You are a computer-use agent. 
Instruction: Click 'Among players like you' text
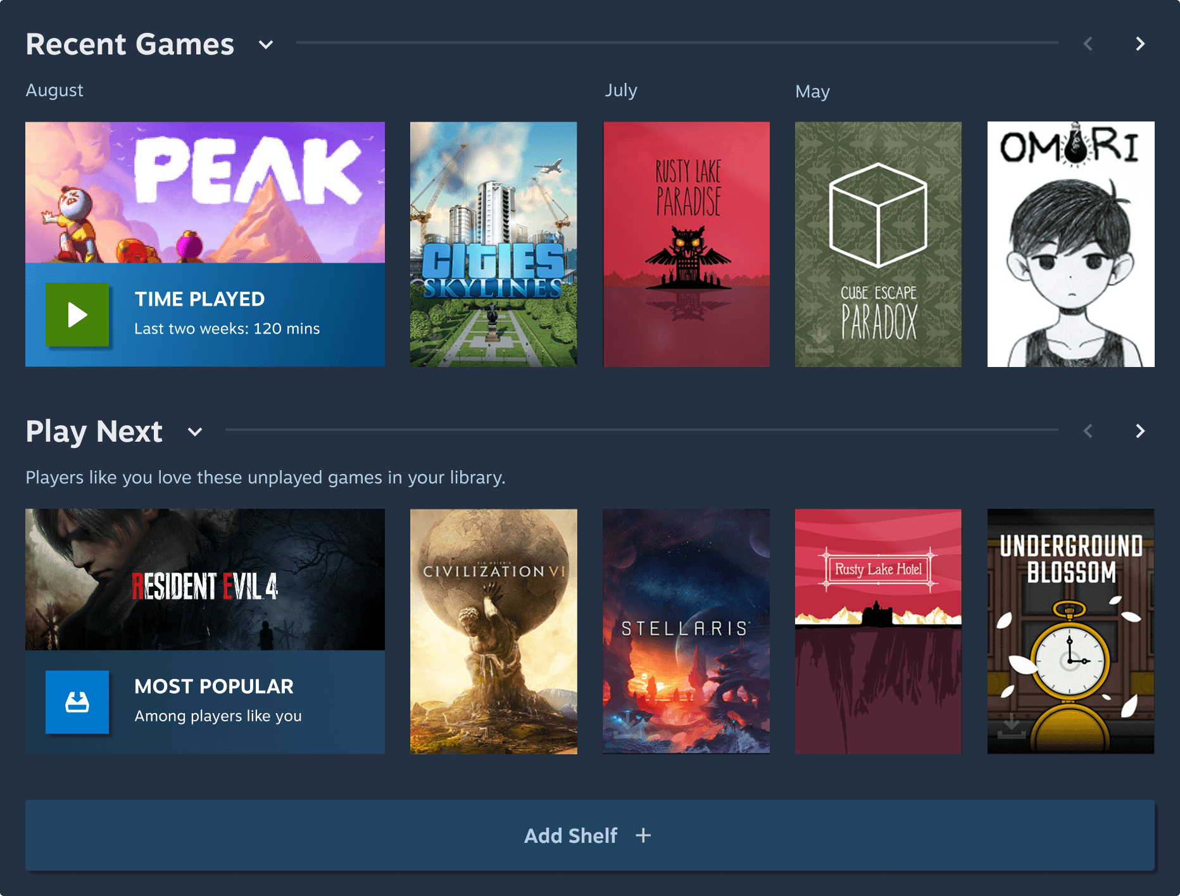tap(218, 716)
